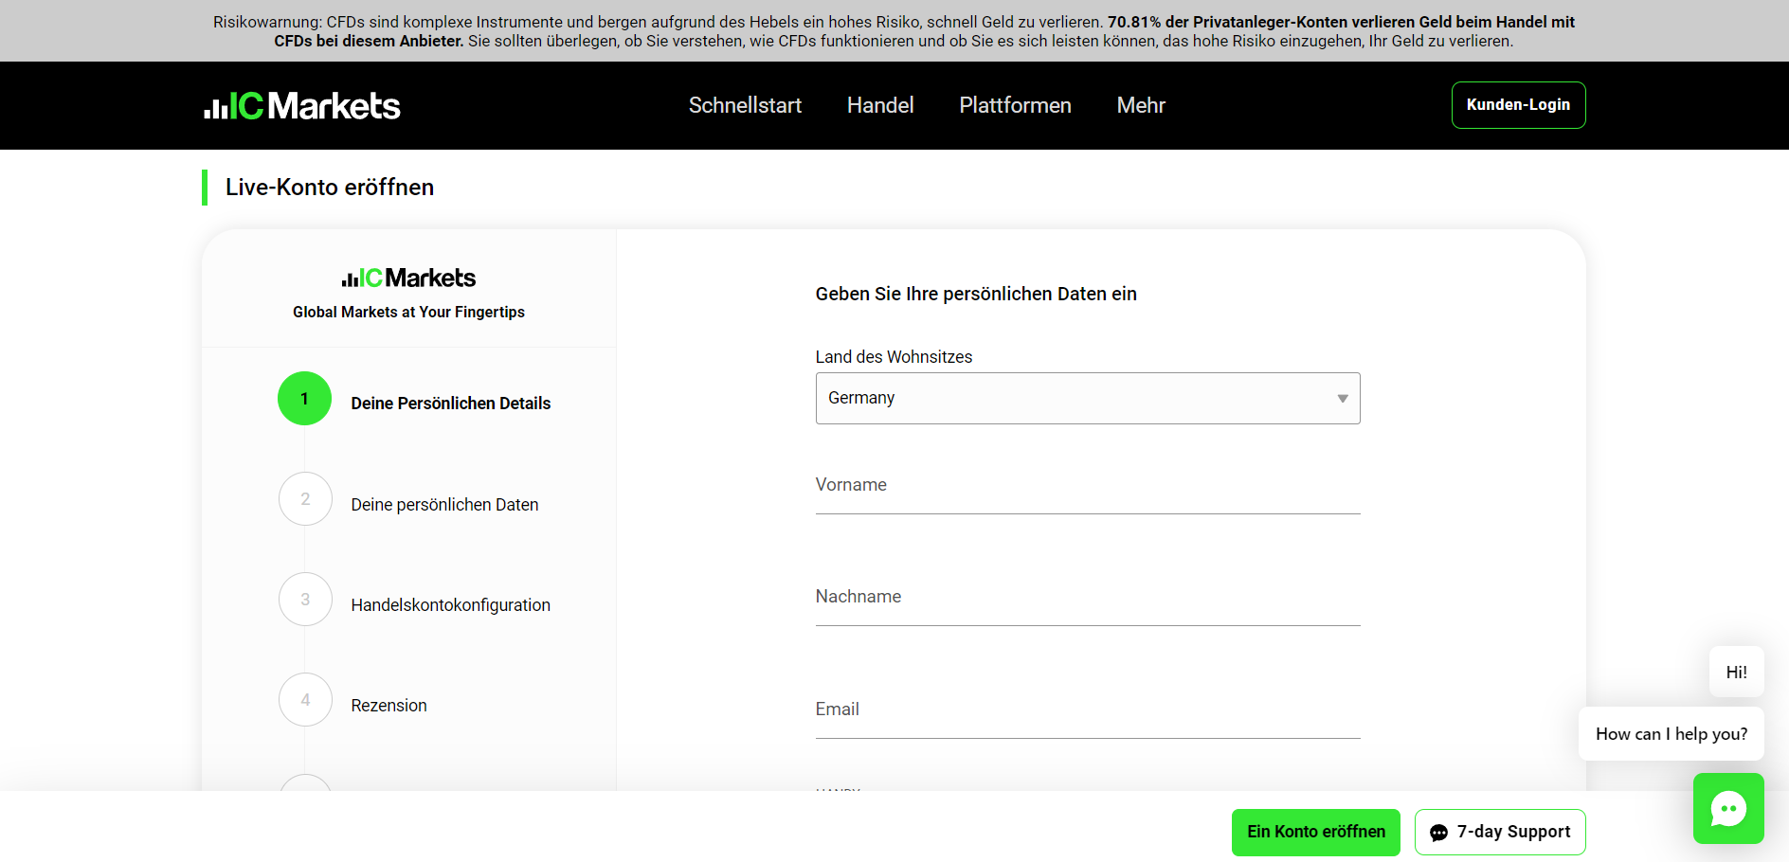
Task: Select step 2 circle indicator
Action: tap(305, 499)
